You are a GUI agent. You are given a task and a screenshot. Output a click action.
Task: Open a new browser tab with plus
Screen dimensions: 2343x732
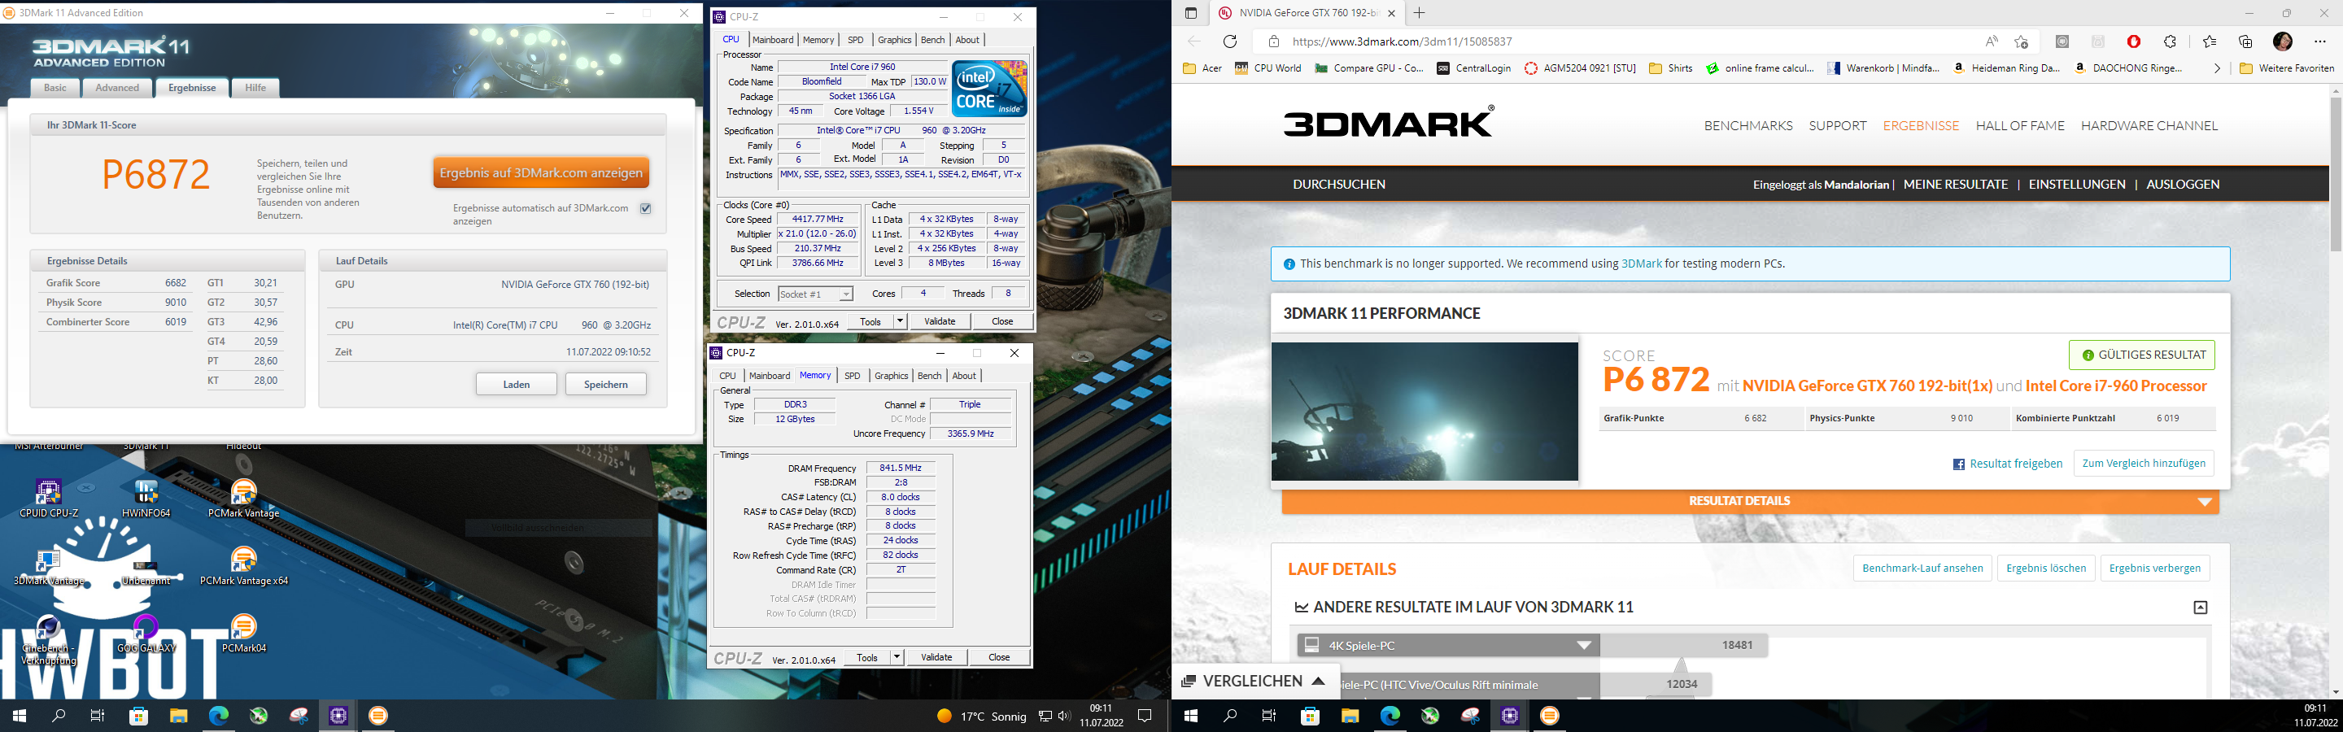tap(1419, 13)
